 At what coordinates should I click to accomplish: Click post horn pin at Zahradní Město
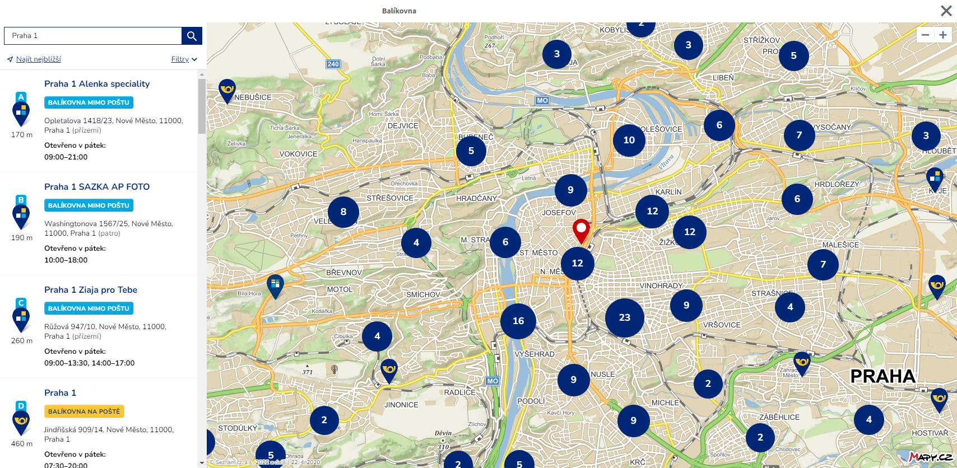pos(802,364)
